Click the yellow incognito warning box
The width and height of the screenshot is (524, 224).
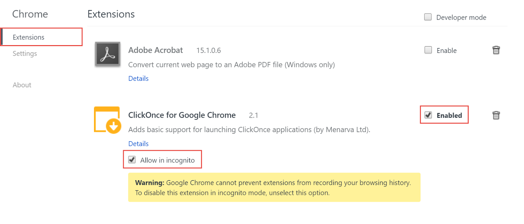pos(274,187)
